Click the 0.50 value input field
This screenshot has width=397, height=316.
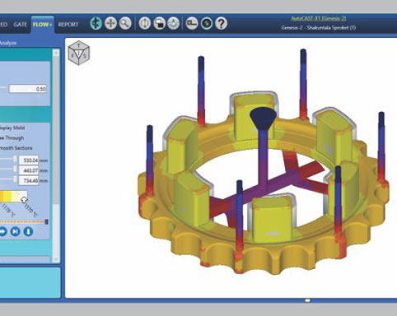(28, 89)
